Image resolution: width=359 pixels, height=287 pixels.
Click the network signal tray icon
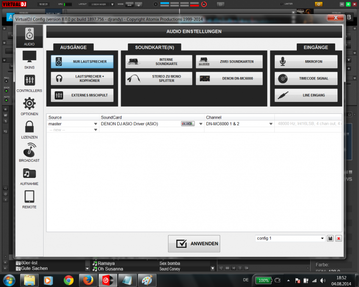(314, 281)
